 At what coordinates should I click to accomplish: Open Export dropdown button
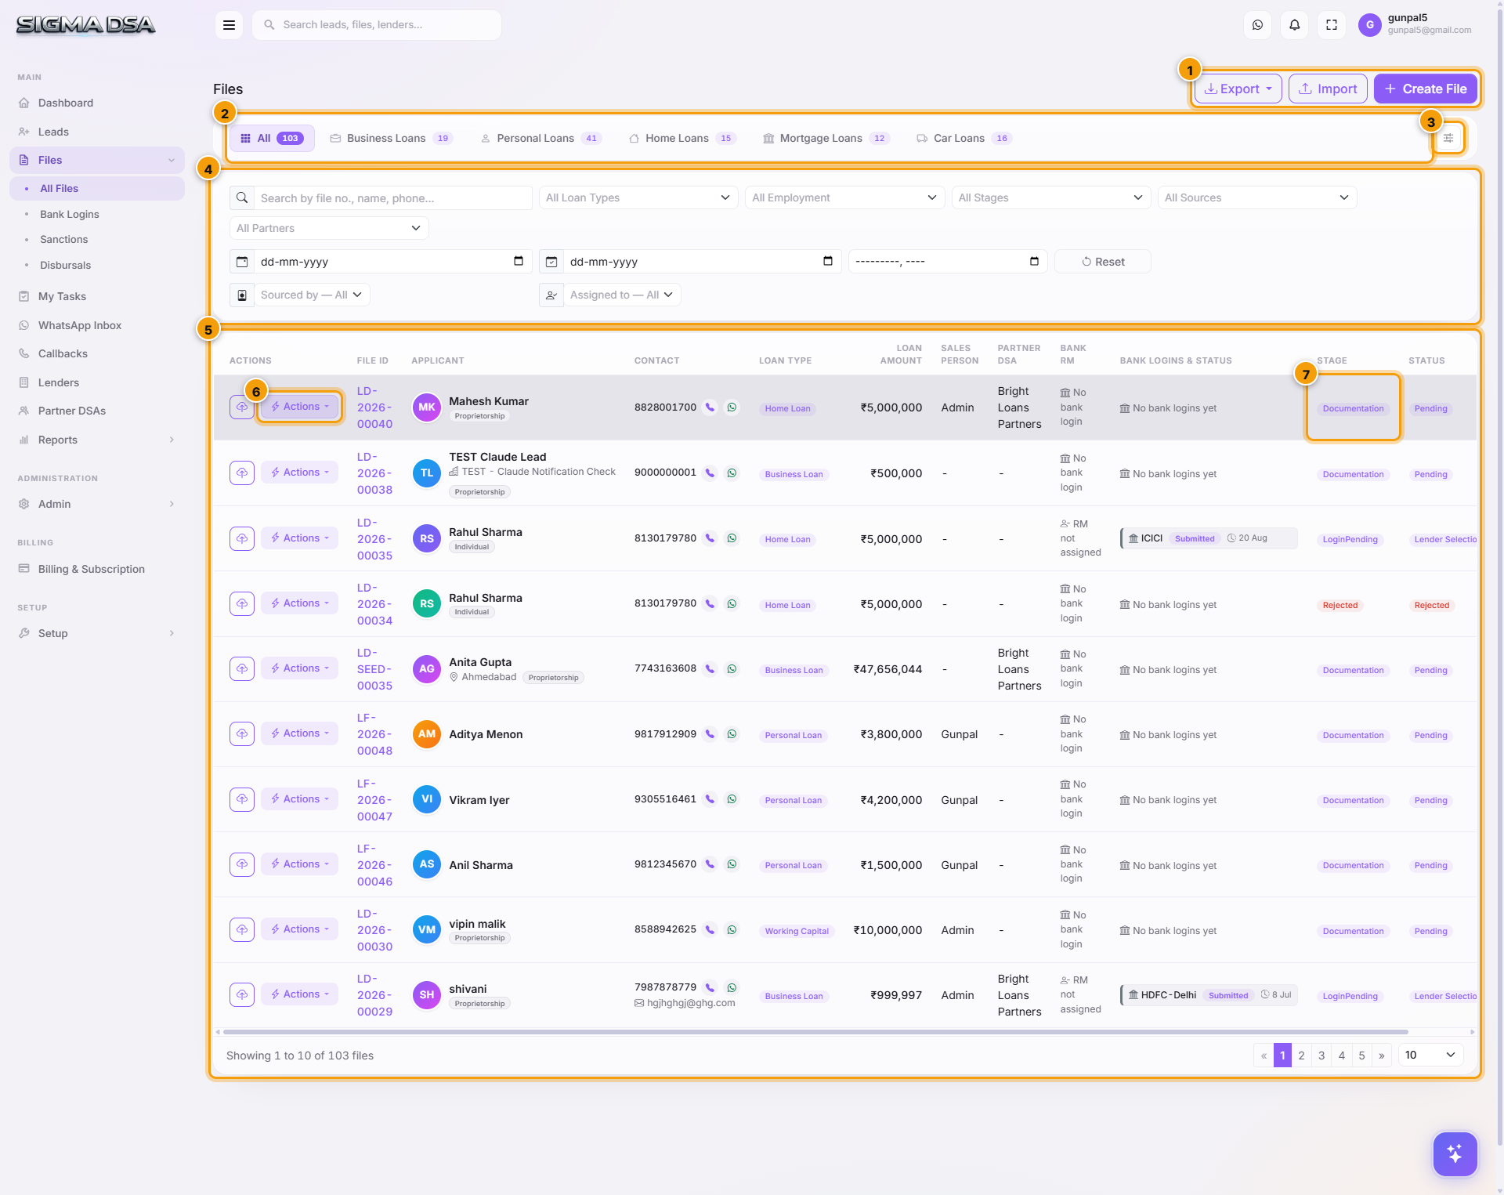[1238, 89]
